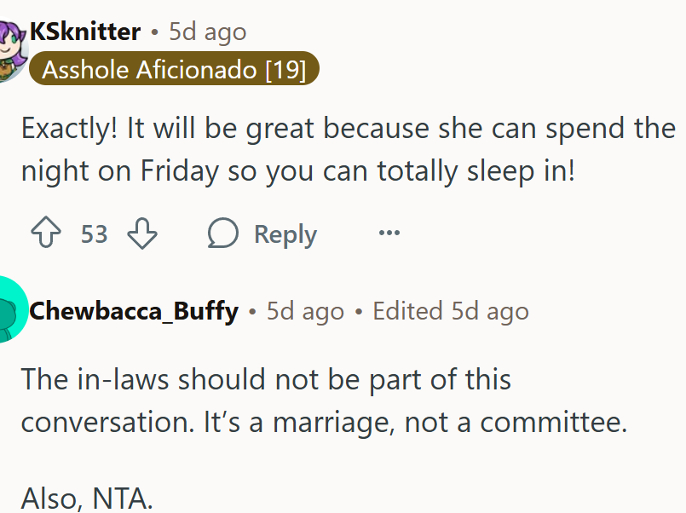
Task: Open the three-dot more options menu
Action: (x=389, y=233)
